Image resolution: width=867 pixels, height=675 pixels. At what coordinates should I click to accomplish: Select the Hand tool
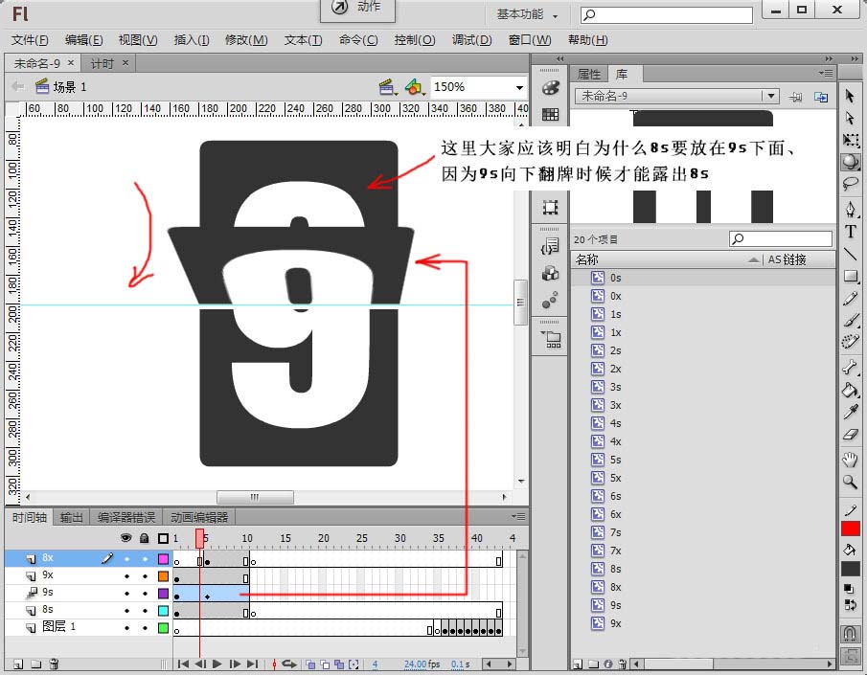(850, 460)
